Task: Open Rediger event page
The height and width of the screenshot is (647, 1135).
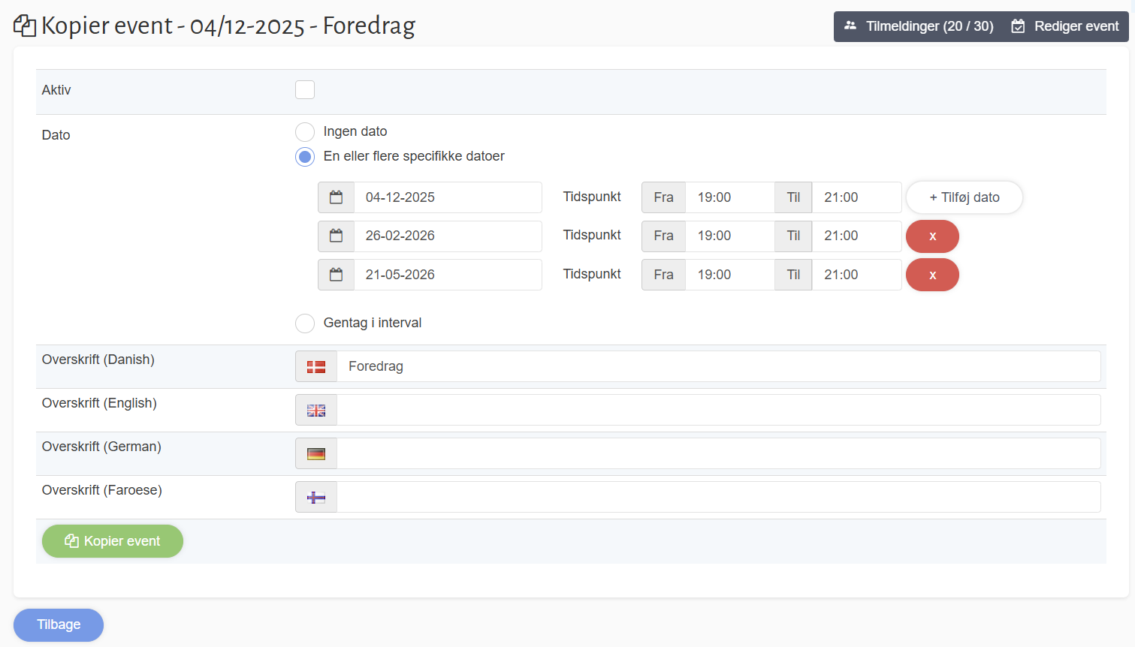Action: pyautogui.click(x=1067, y=26)
